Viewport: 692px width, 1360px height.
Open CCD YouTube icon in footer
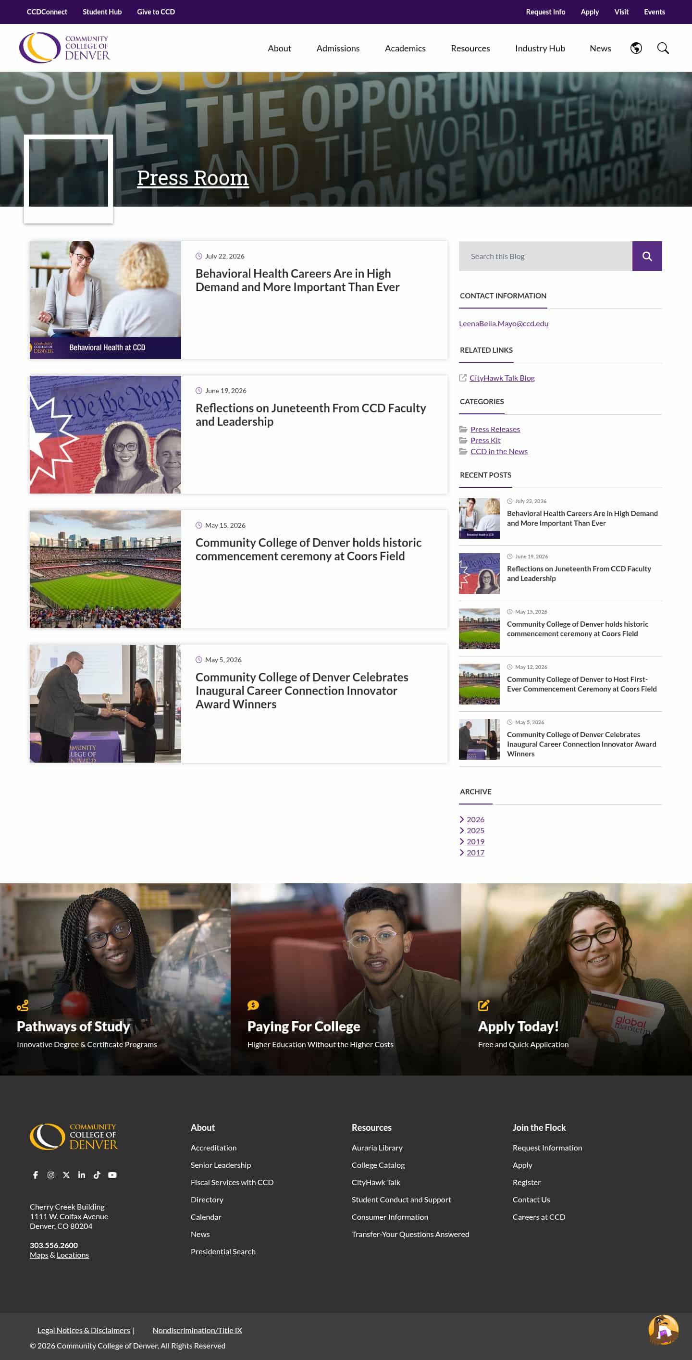pyautogui.click(x=112, y=1175)
